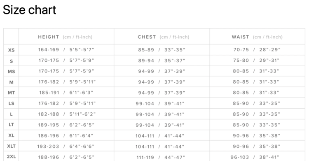This screenshot has height=165, width=309.
Task: Click the 2XL size row label
Action: tap(11, 157)
